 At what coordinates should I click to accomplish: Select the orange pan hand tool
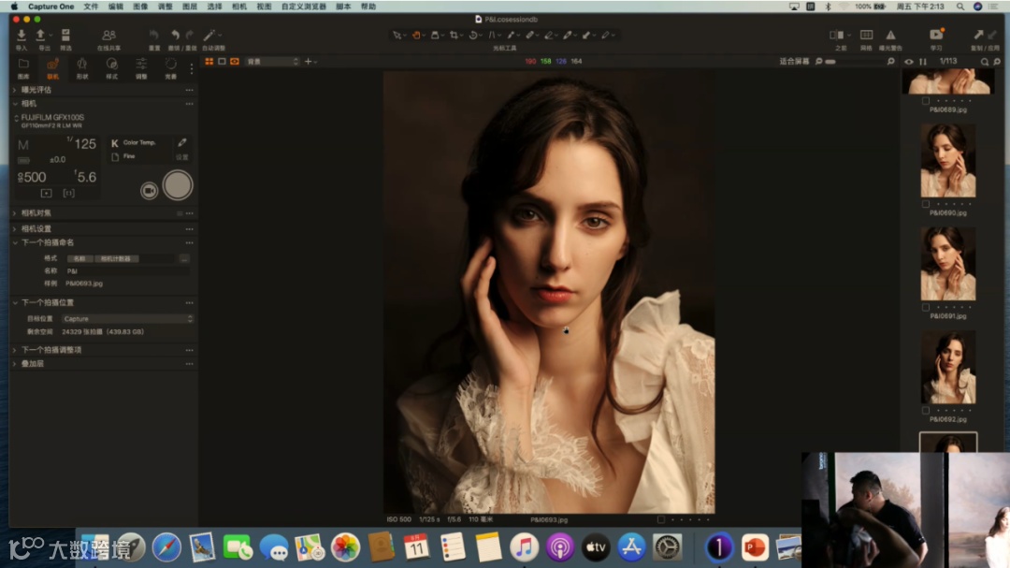(416, 35)
